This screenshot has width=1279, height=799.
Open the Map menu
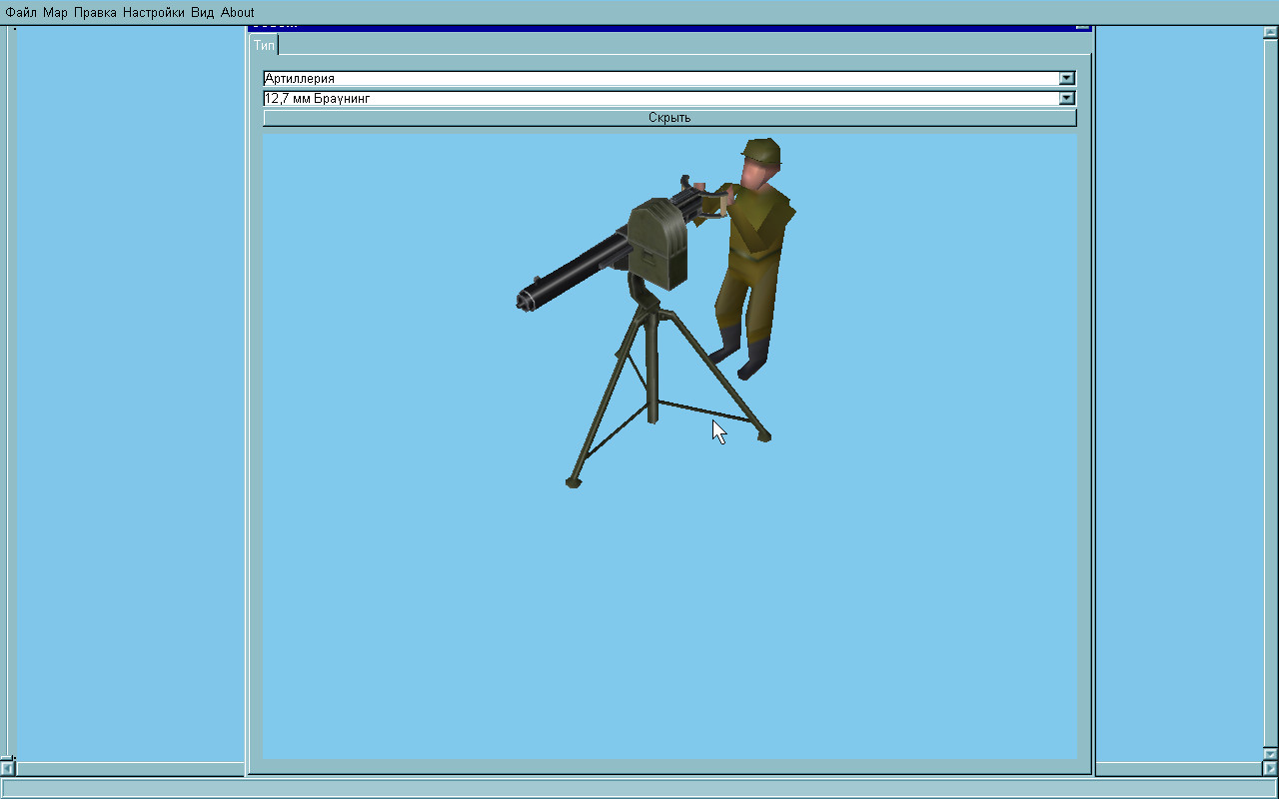click(x=55, y=13)
